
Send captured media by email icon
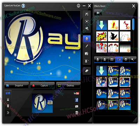pyautogui.click(x=77, y=106)
